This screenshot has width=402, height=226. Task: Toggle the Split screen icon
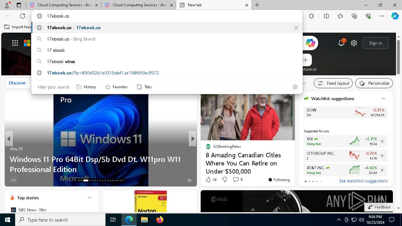326,16
